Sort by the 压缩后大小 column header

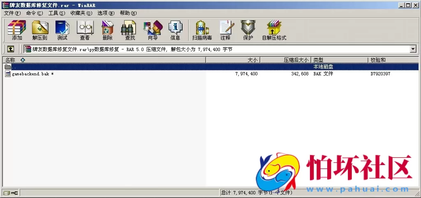click(285, 60)
